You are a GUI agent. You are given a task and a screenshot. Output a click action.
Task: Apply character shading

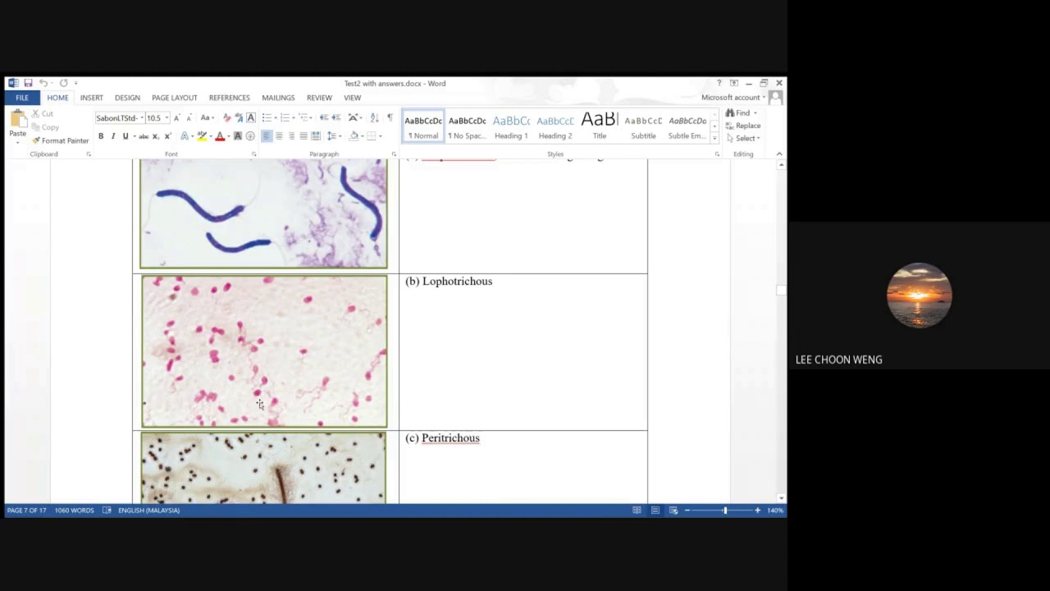point(238,136)
